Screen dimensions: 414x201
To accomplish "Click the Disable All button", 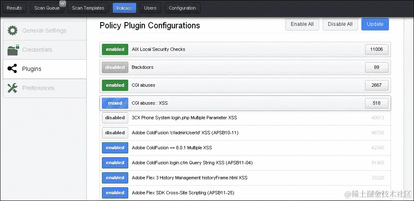I will click(x=340, y=24).
